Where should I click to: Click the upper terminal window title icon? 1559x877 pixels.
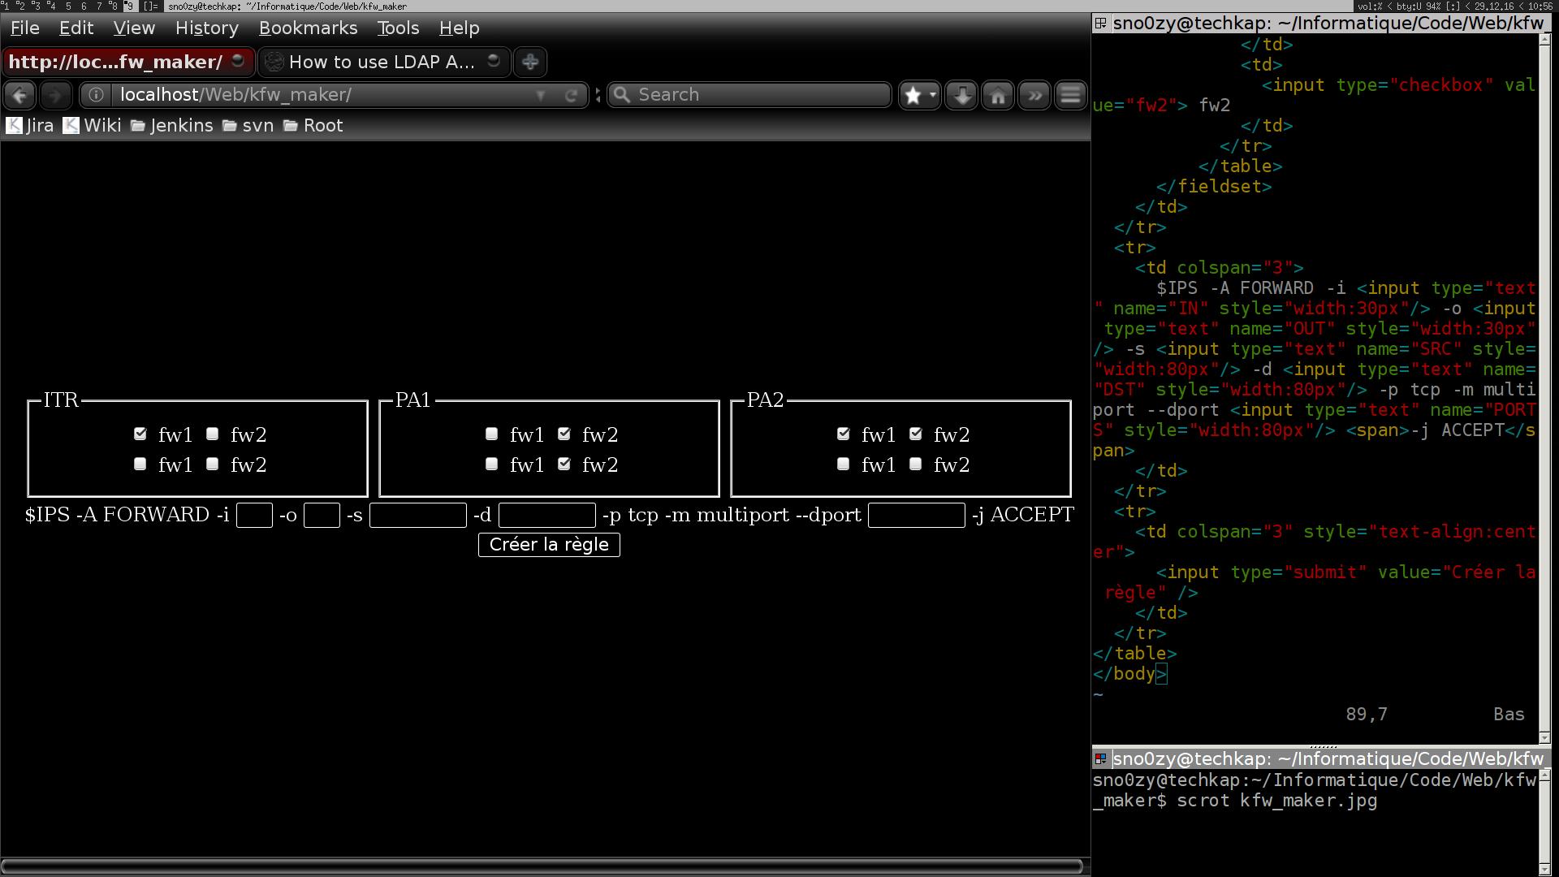tap(1100, 23)
